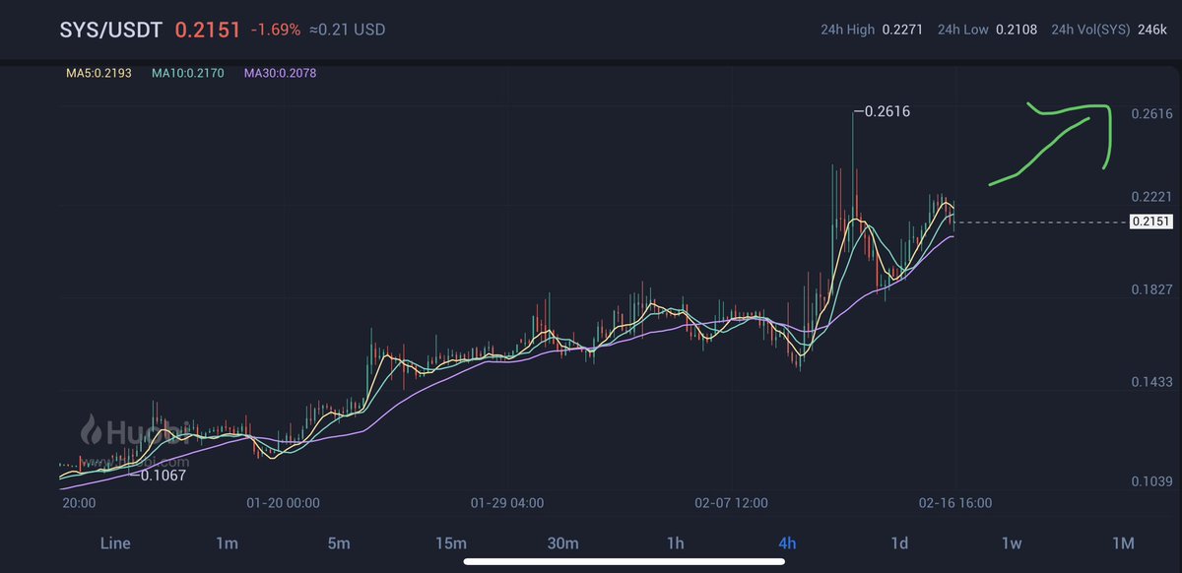1182x573 pixels.
Task: Click the 0.1039 price axis label
Action: (x=1150, y=481)
